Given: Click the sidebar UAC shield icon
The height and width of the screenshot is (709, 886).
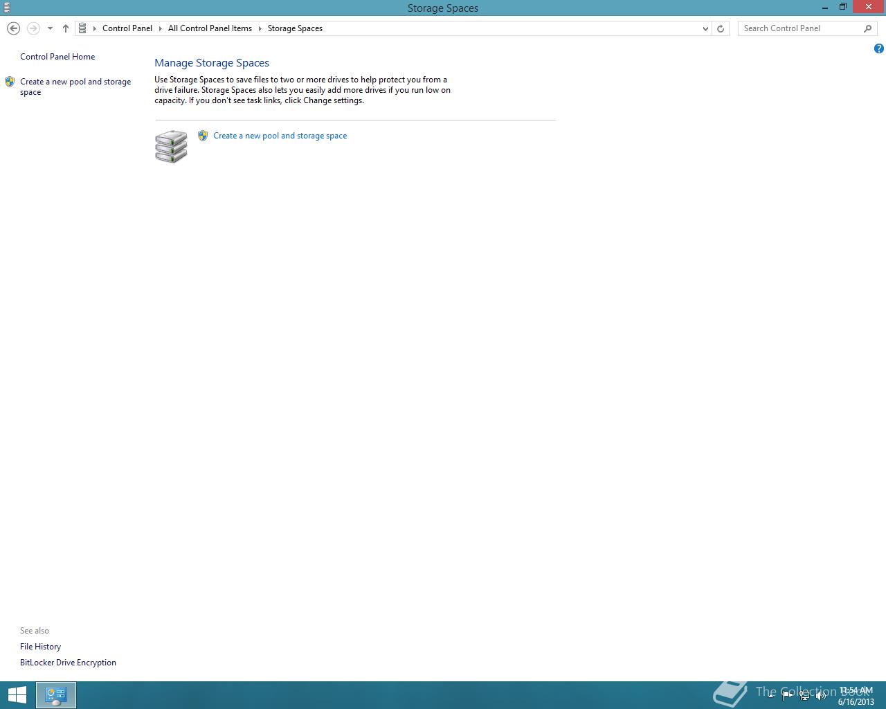Looking at the screenshot, I should 10,82.
